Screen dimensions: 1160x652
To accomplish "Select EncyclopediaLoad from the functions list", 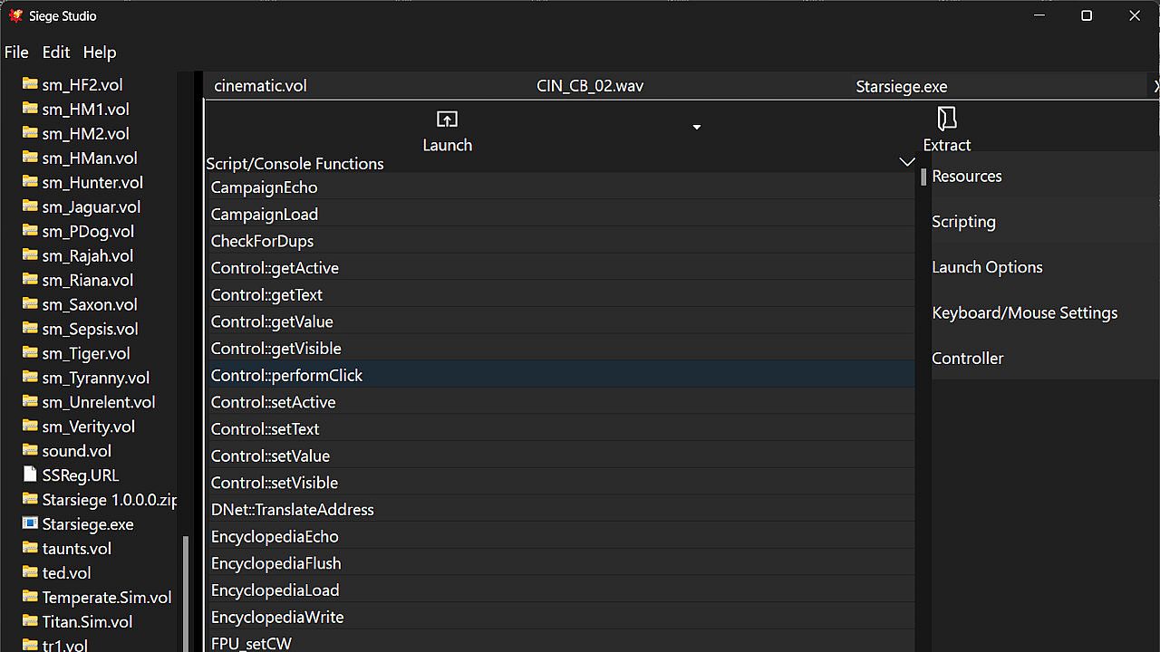I will tap(275, 590).
